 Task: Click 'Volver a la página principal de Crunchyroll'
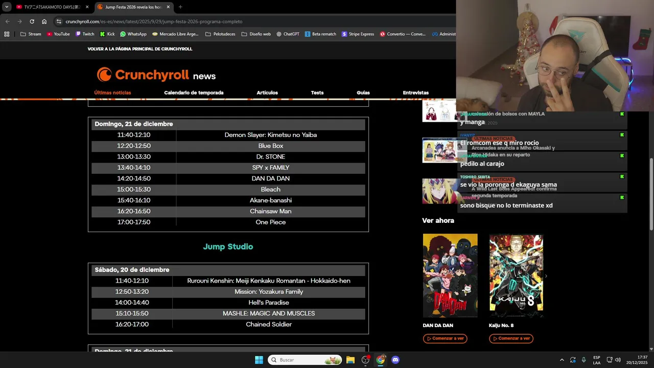[139, 49]
